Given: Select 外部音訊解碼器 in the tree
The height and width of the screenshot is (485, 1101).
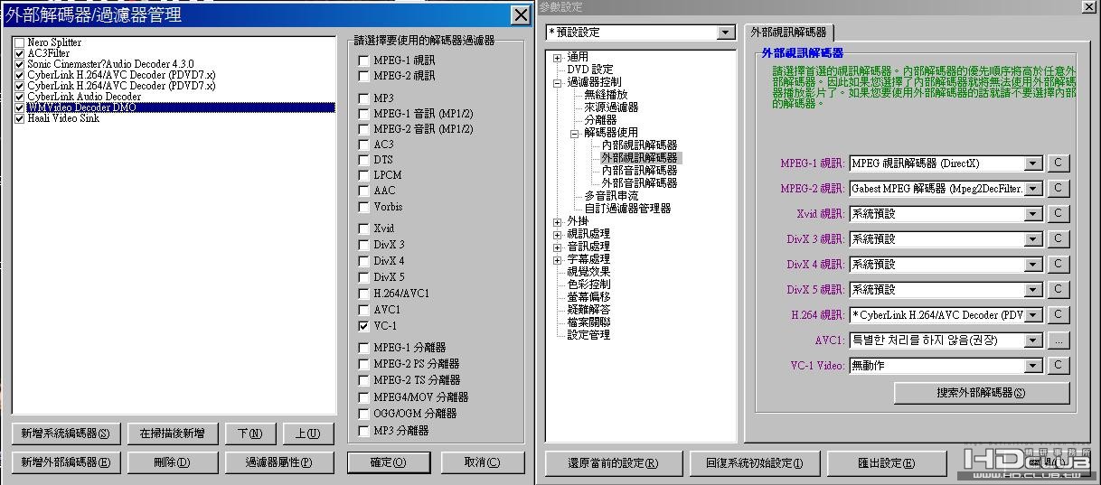Looking at the screenshot, I should [x=639, y=183].
